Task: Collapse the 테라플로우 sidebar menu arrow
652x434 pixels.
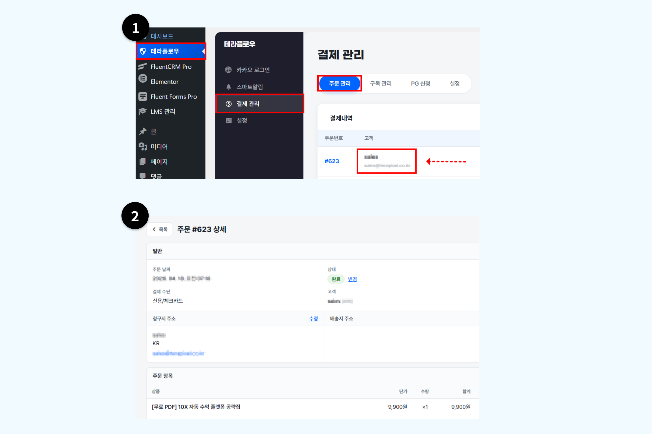Action: point(203,51)
